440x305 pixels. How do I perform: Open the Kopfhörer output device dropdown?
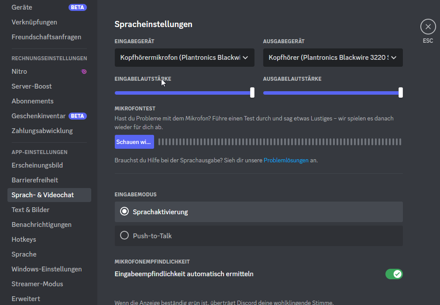pyautogui.click(x=327, y=58)
